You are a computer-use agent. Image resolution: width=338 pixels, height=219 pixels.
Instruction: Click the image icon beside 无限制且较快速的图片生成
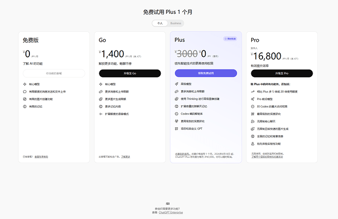[x=253, y=129]
